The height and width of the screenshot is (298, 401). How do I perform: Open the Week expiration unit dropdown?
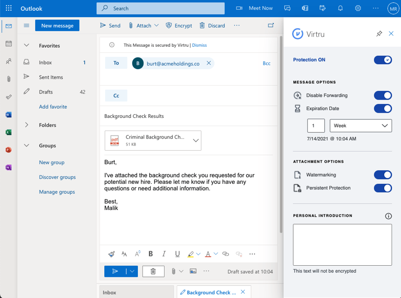point(360,125)
